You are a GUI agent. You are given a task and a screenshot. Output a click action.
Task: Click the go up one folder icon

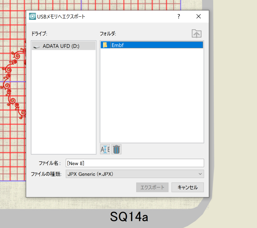click(x=197, y=34)
